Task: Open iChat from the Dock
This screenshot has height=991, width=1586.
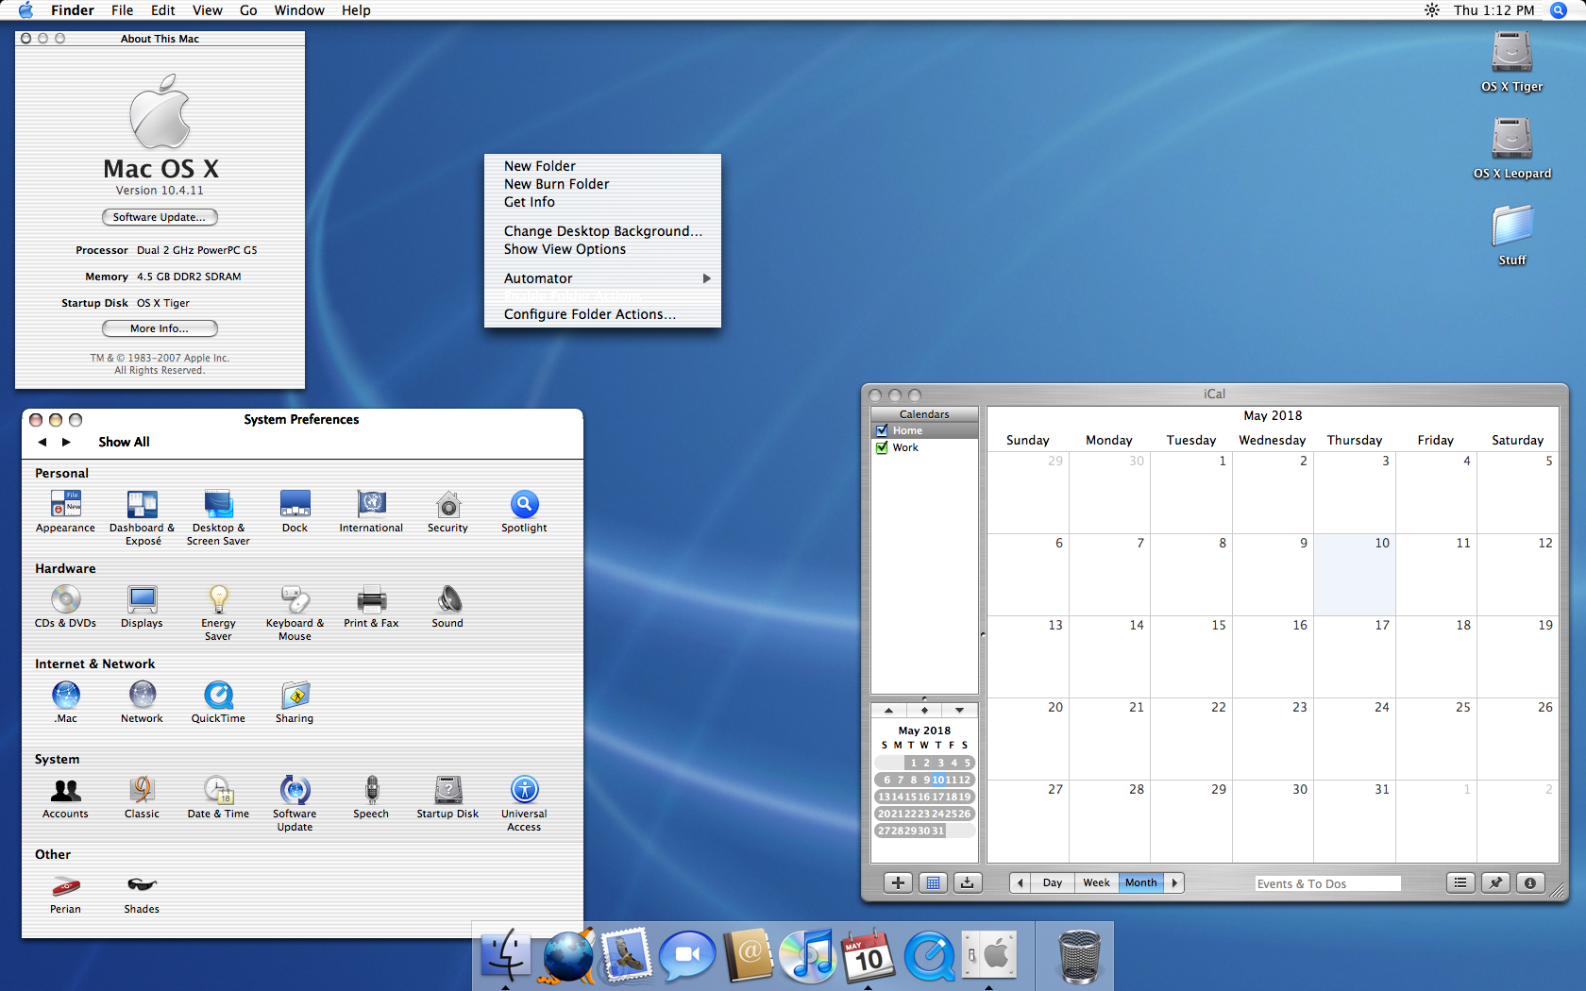Action: tap(687, 955)
